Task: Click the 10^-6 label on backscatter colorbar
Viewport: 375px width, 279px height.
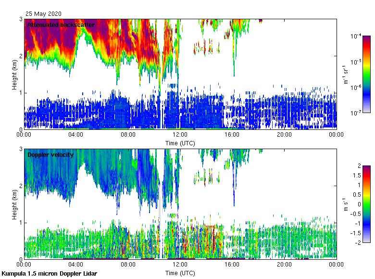Action: tap(356, 88)
